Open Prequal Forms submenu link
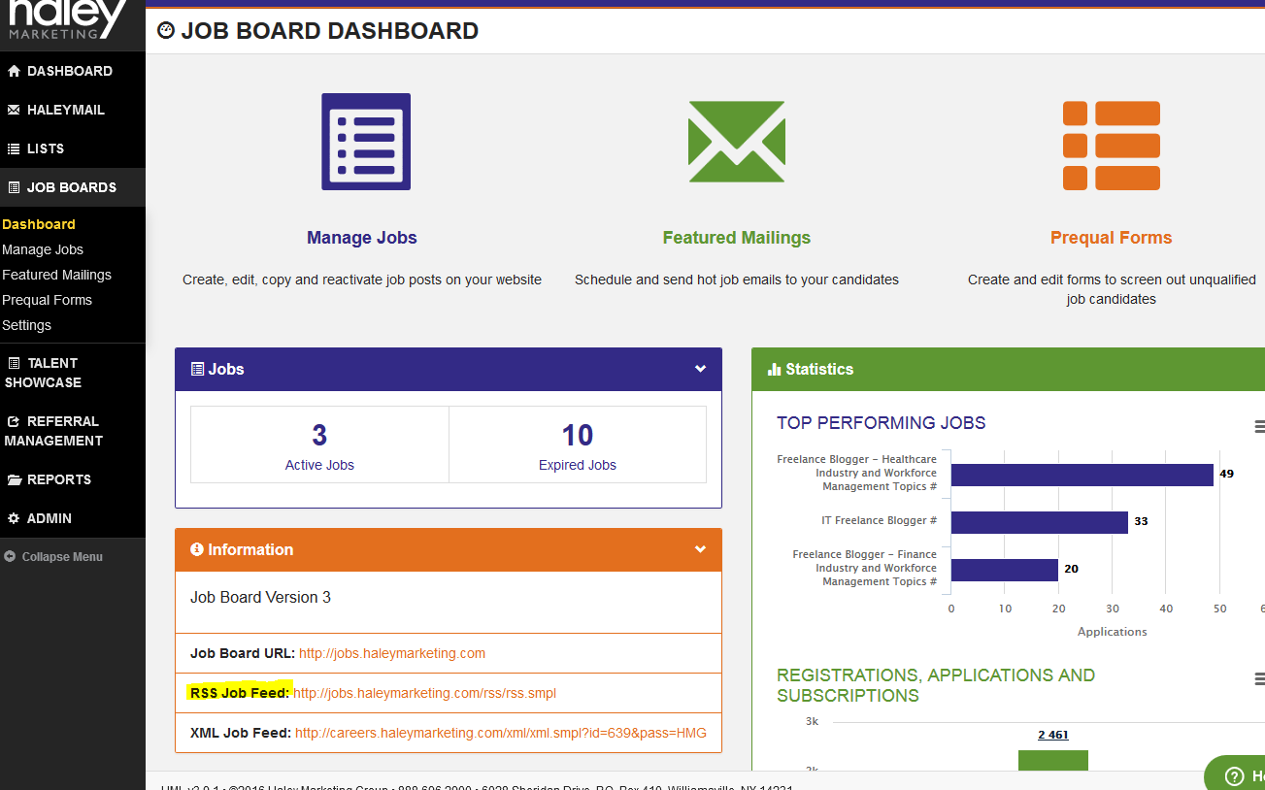The width and height of the screenshot is (1265, 790). click(x=47, y=300)
